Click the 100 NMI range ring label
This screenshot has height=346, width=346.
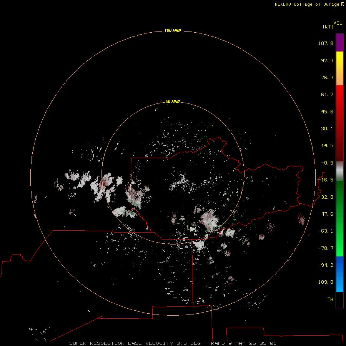(173, 30)
